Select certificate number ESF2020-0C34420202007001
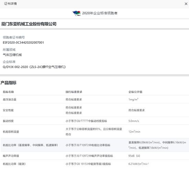Viewport: 189px width, 170px height. (x=23, y=42)
